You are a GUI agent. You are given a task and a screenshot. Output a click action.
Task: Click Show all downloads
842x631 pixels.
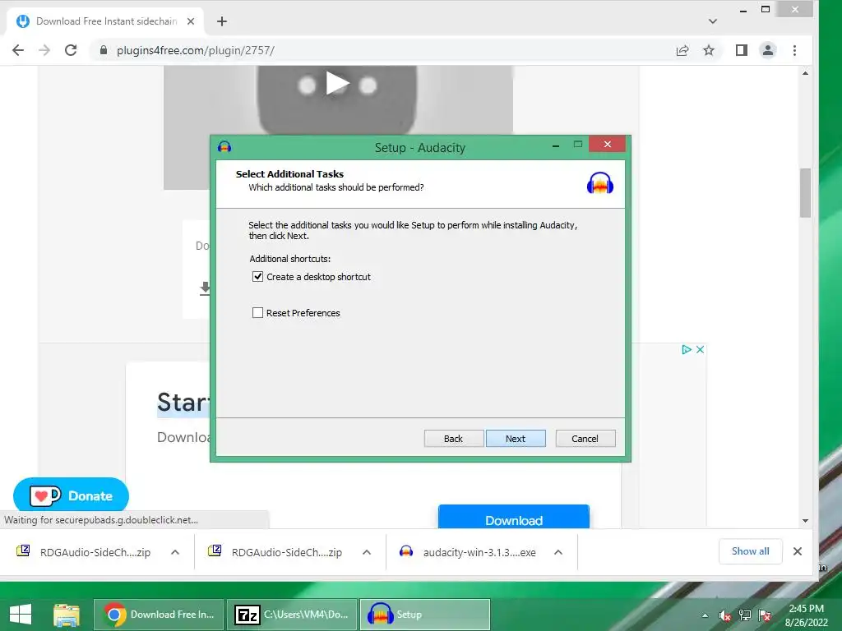click(x=750, y=551)
